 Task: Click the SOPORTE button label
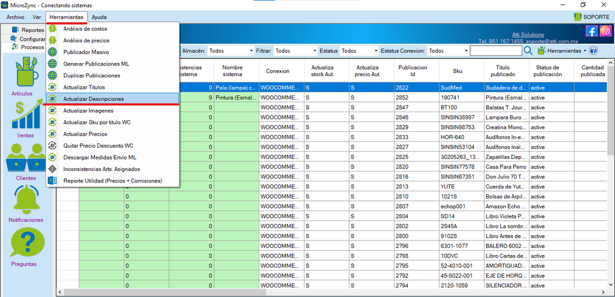click(x=596, y=17)
